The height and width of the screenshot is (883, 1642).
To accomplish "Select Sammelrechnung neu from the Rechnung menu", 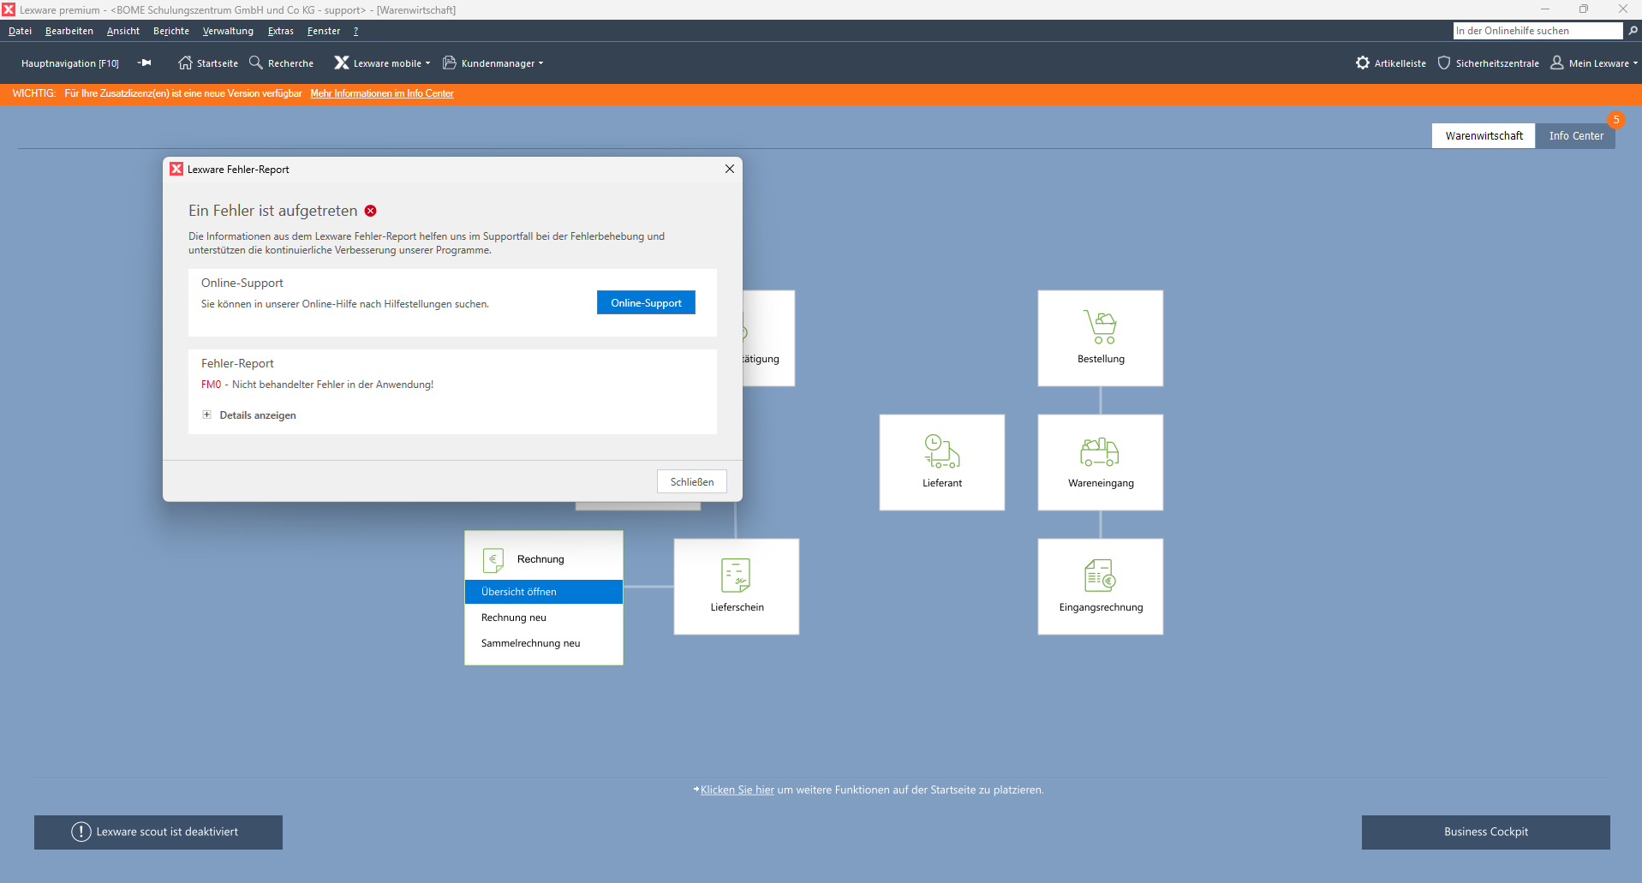I will 531,643.
